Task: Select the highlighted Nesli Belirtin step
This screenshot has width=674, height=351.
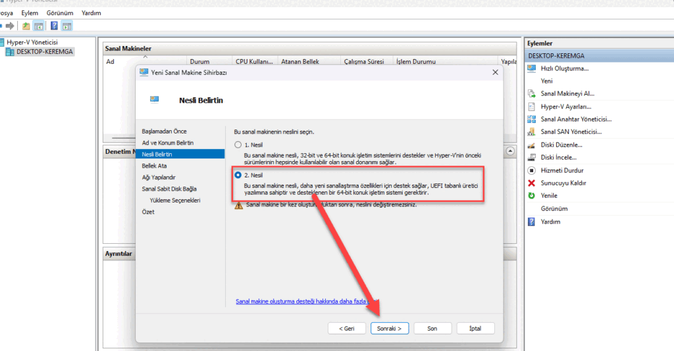Action: click(x=180, y=154)
